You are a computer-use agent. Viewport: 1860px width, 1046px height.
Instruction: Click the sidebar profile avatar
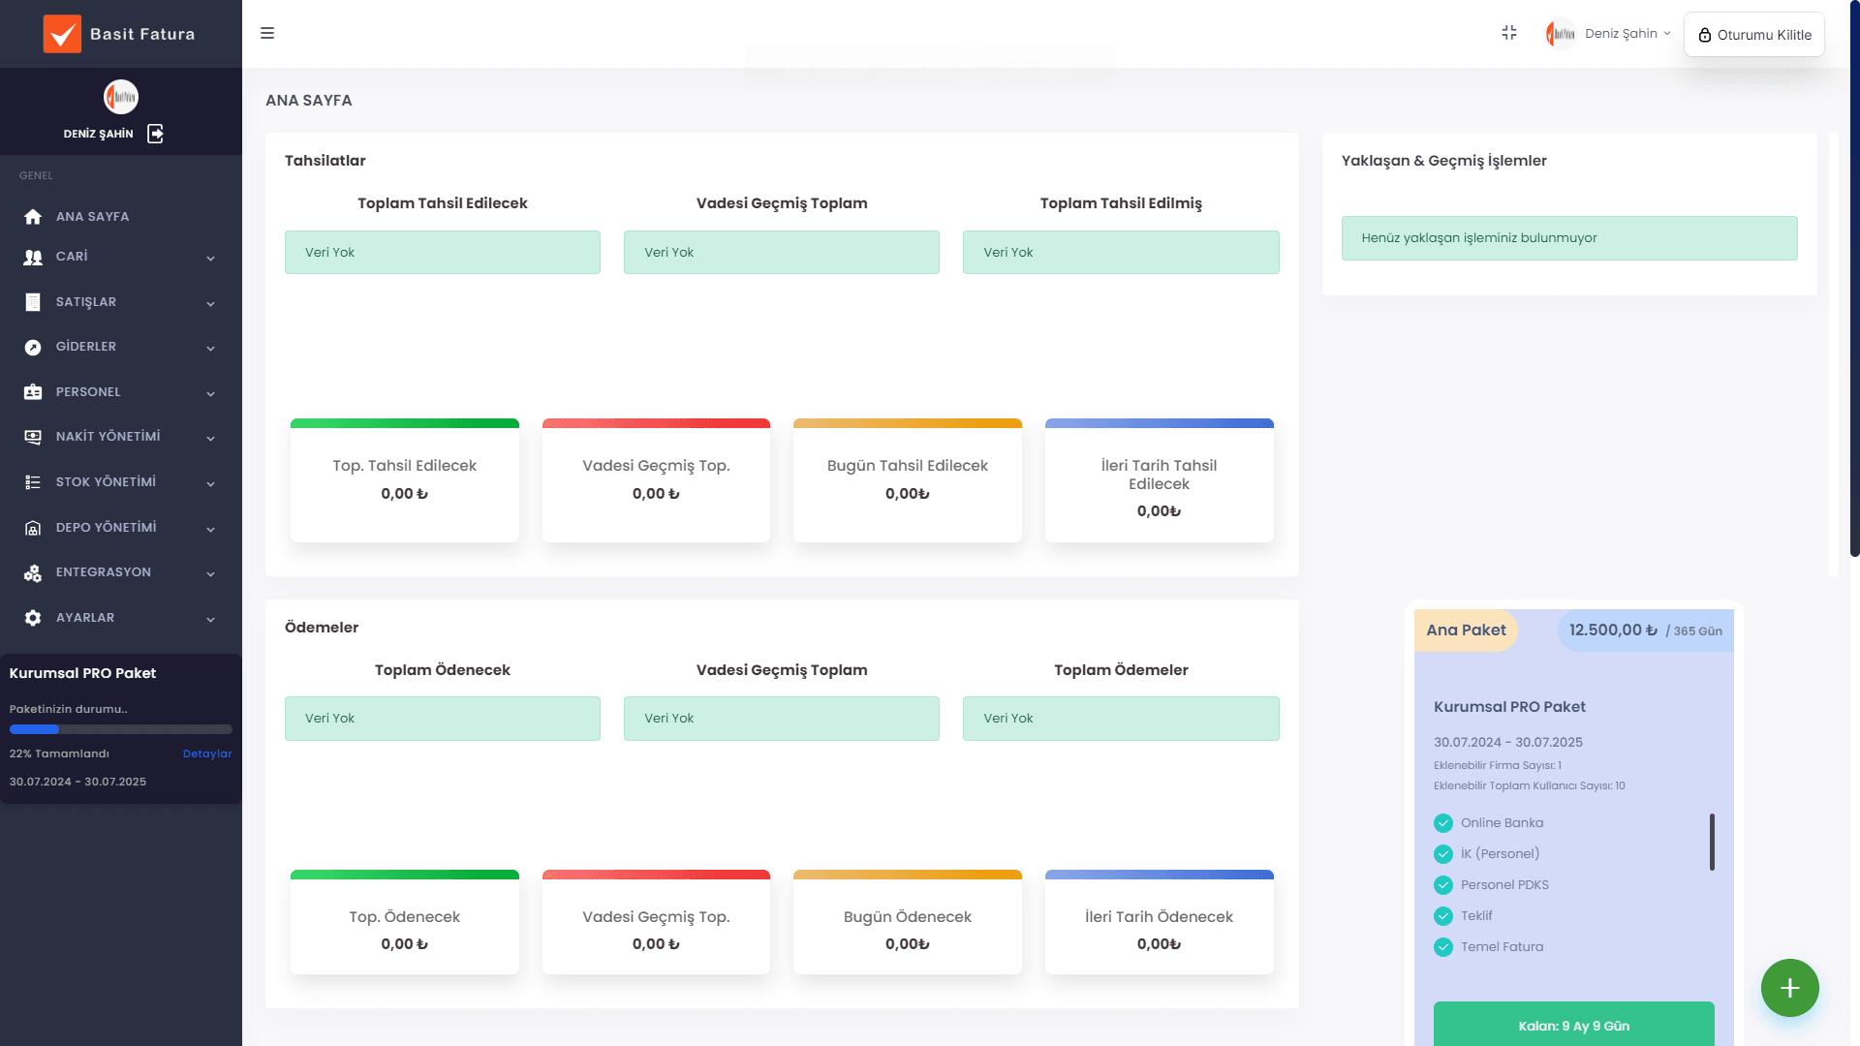click(x=121, y=97)
